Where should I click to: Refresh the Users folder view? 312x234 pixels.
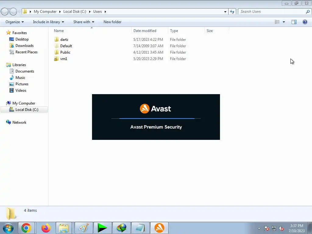[x=232, y=12]
